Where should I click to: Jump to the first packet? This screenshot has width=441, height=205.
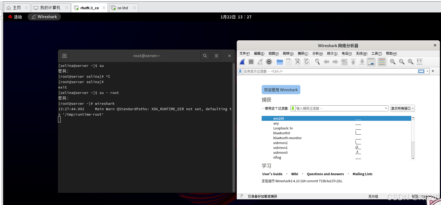pyautogui.click(x=353, y=62)
